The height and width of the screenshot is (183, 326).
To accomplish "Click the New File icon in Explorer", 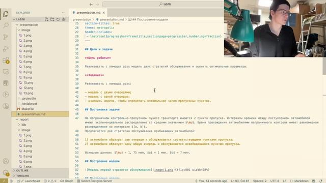I will point(46,19).
